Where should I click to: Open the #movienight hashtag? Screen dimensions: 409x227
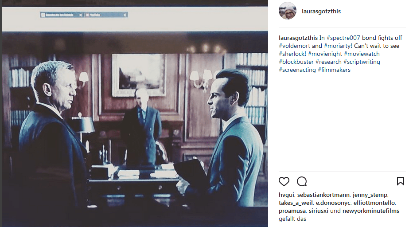pos(325,54)
